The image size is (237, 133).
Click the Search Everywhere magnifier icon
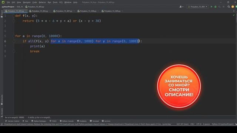coord(229,7)
